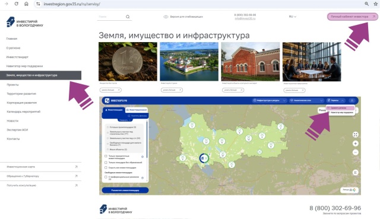Choose Сравнить регионы in Сервисы menu
This screenshot has height=219, width=380.
click(x=340, y=108)
